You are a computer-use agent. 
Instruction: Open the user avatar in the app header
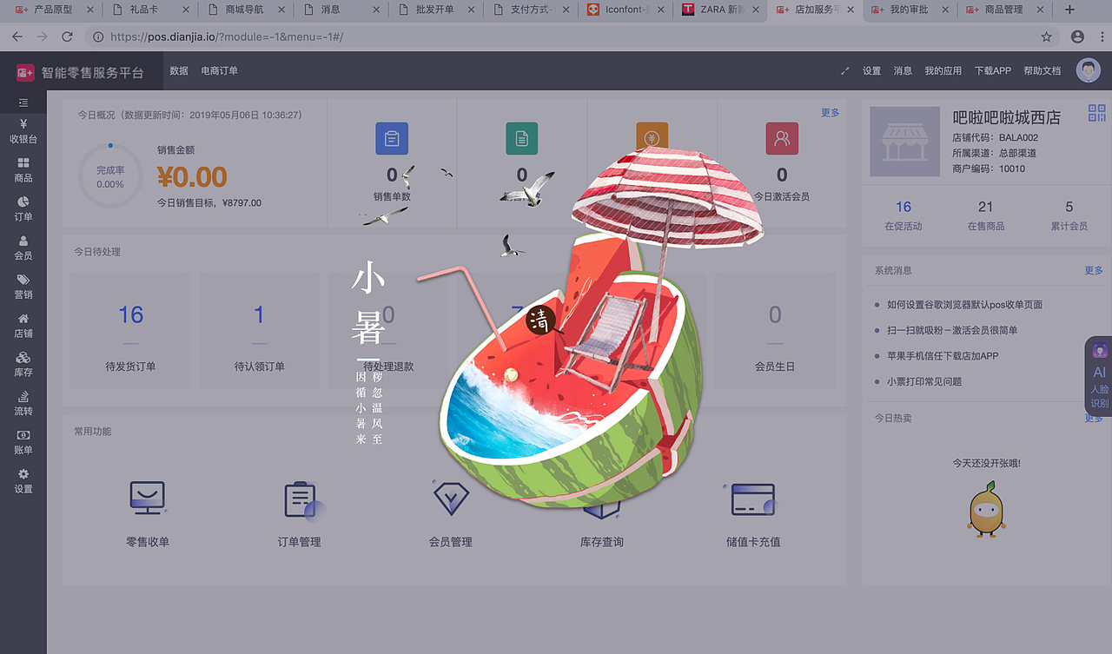tap(1088, 70)
